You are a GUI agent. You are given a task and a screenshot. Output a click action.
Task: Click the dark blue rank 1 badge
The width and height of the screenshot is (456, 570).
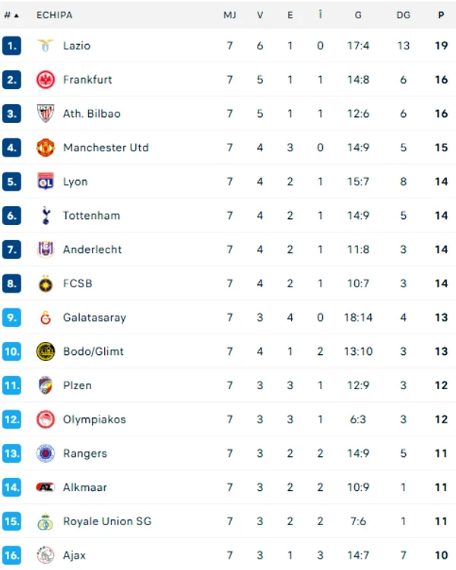11,46
